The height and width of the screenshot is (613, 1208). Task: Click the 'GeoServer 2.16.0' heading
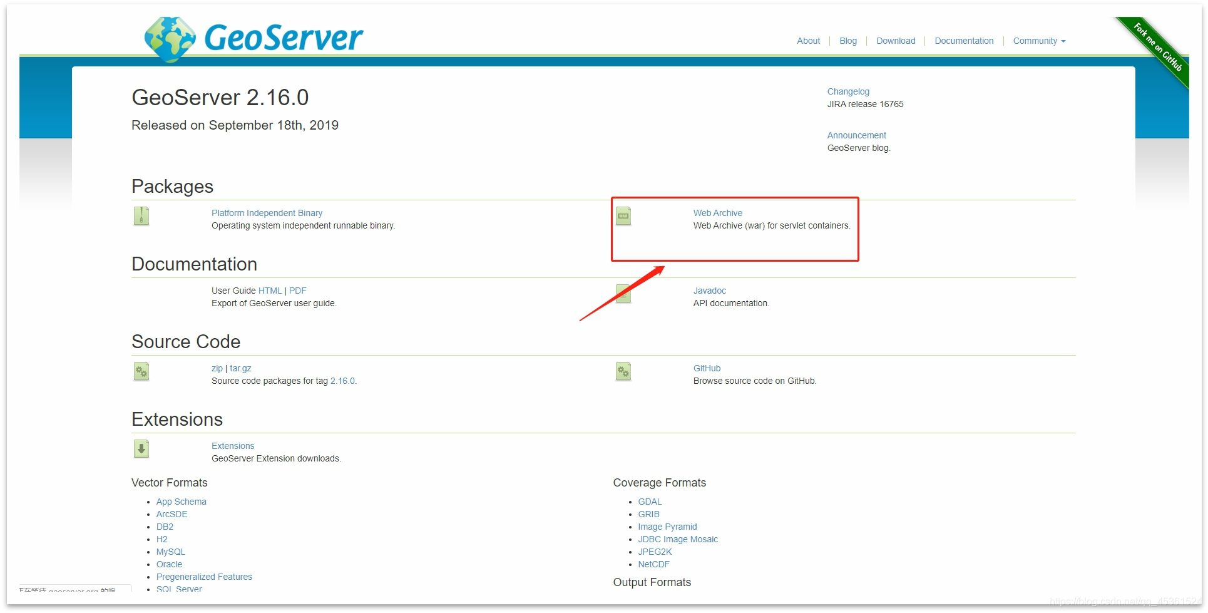pos(220,98)
